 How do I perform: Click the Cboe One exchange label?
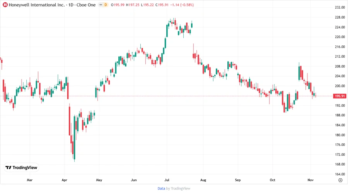[86, 5]
